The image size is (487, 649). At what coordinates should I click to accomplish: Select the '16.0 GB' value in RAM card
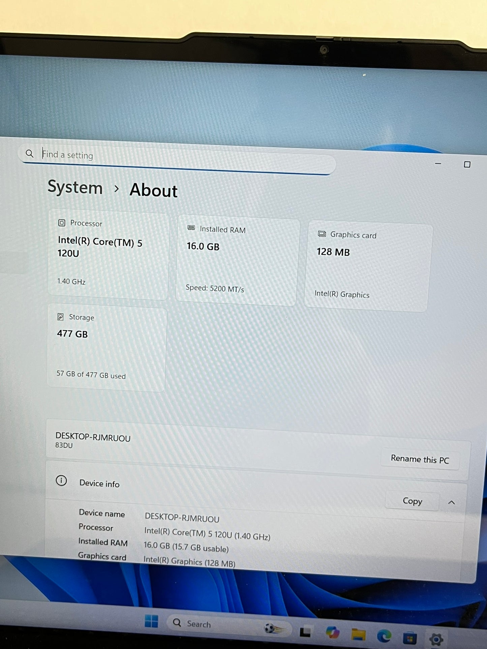pos(203,247)
